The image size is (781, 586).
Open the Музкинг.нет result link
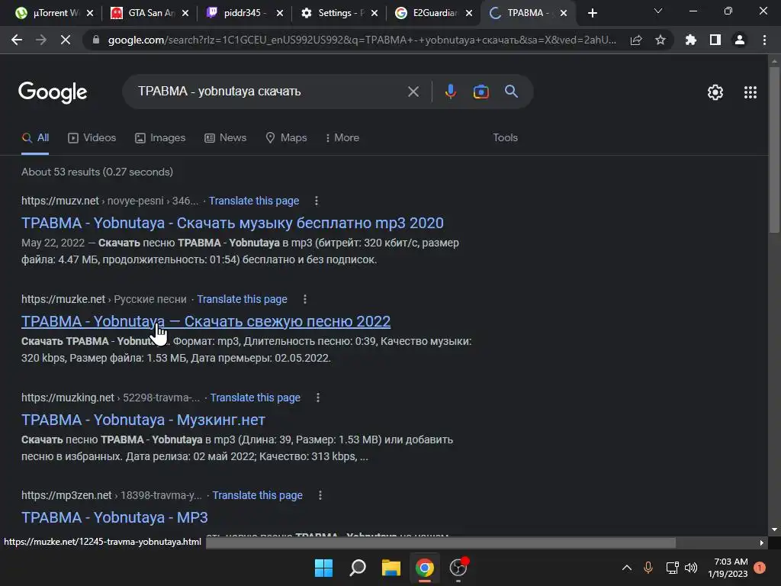click(x=143, y=420)
